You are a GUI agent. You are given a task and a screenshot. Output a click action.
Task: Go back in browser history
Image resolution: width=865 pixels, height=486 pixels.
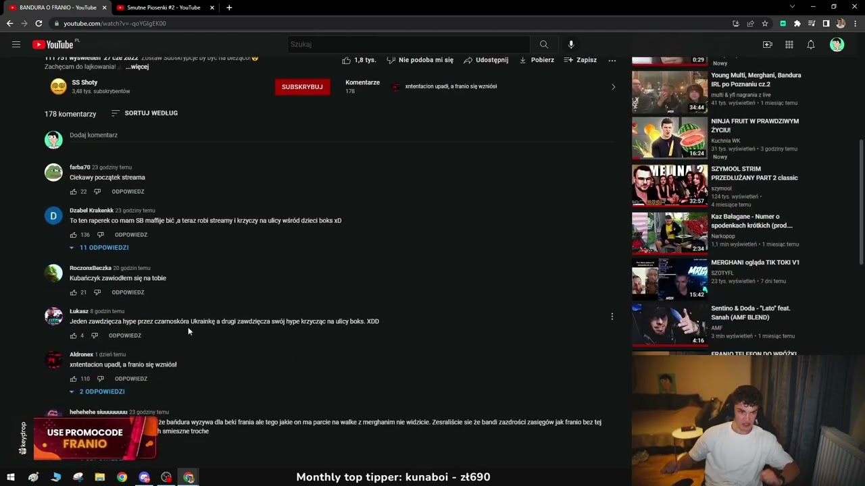click(9, 24)
